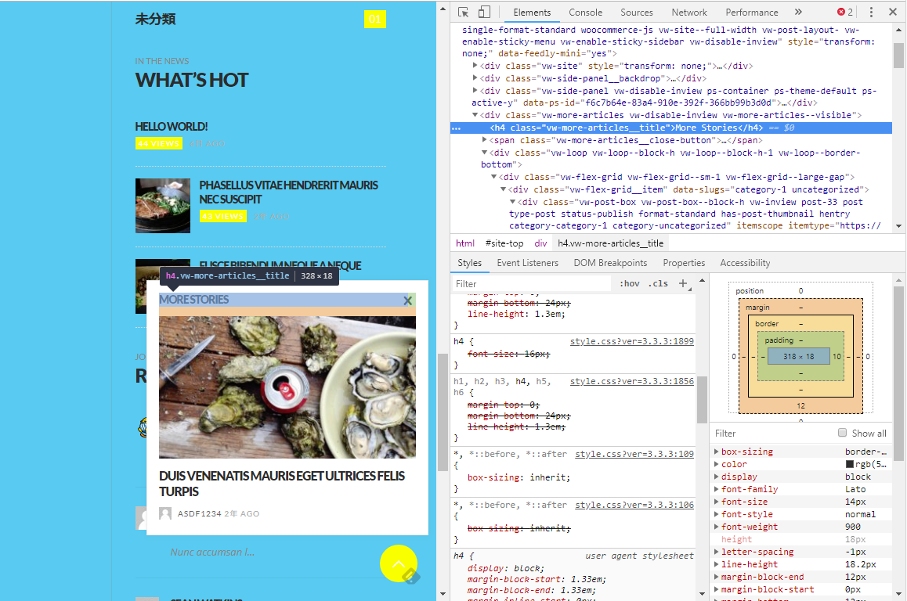Expand the box-sizing computed property
Image resolution: width=907 pixels, height=601 pixels.
716,452
